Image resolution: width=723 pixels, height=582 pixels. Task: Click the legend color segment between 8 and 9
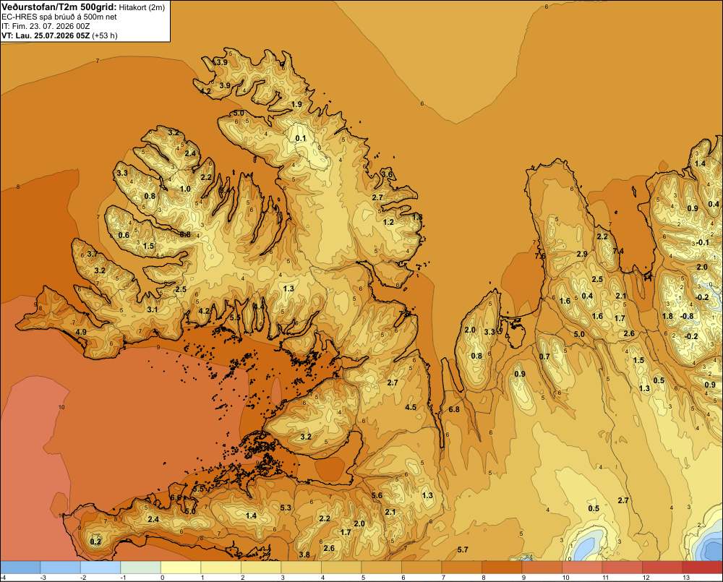click(x=502, y=568)
